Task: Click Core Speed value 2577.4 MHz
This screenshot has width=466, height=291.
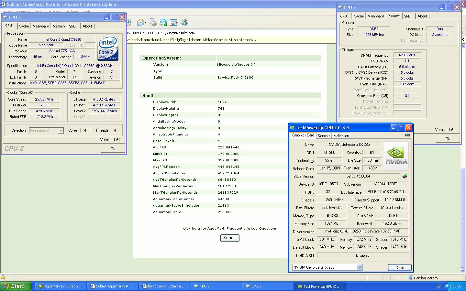Action: (x=44, y=99)
